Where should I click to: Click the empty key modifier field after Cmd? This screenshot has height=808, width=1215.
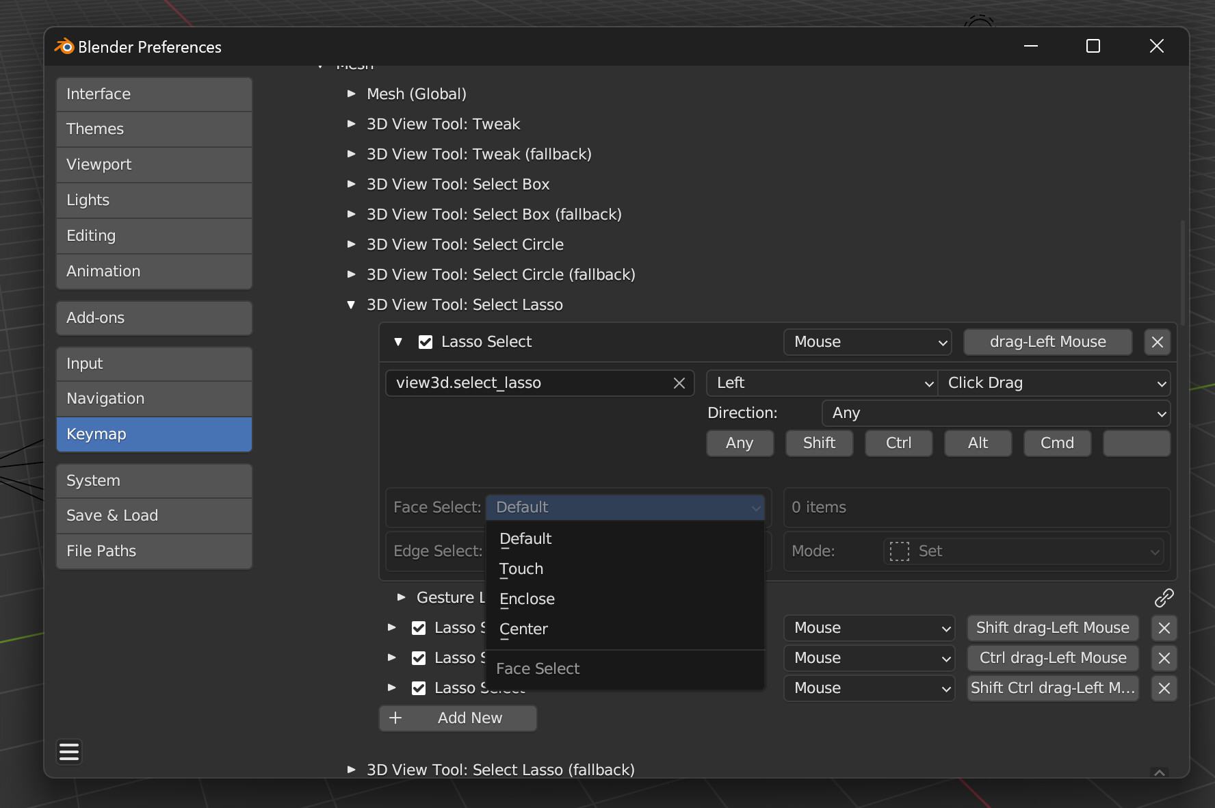point(1136,443)
